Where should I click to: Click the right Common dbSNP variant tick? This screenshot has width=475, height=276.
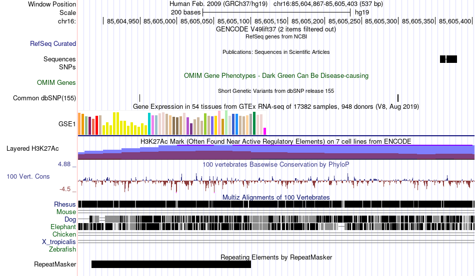(398, 98)
